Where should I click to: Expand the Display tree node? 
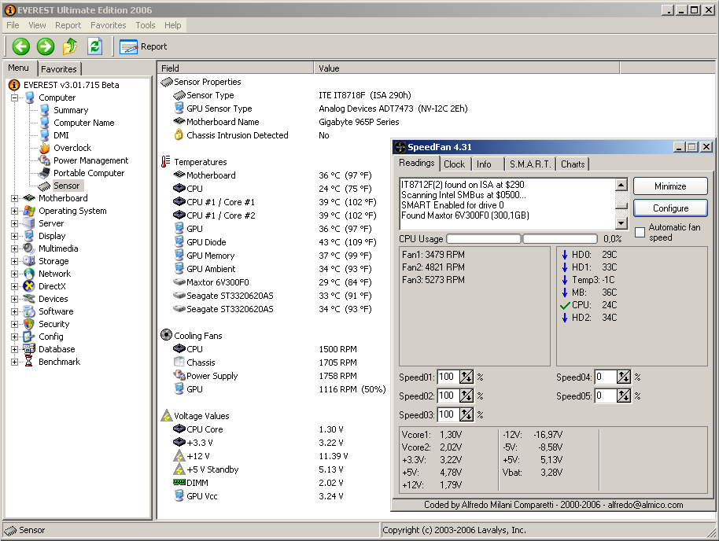[x=14, y=236]
